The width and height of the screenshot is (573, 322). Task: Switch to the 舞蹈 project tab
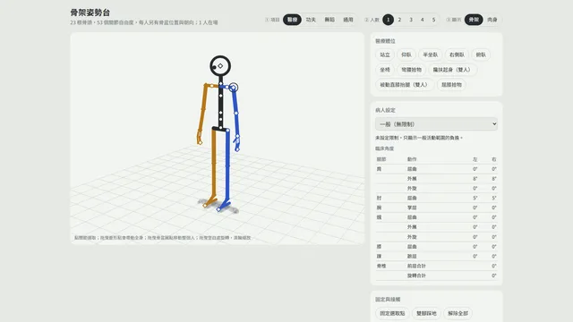tap(329, 20)
